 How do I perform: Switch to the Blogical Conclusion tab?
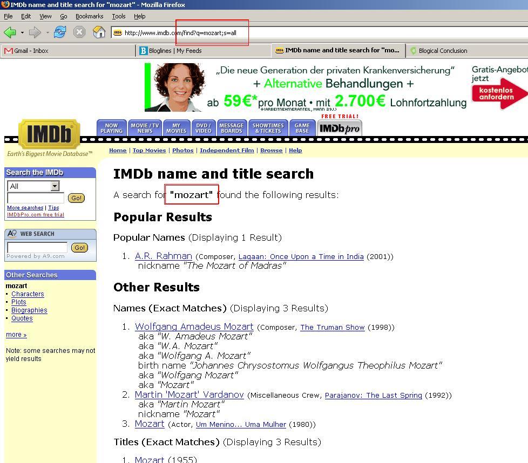[x=468, y=51]
